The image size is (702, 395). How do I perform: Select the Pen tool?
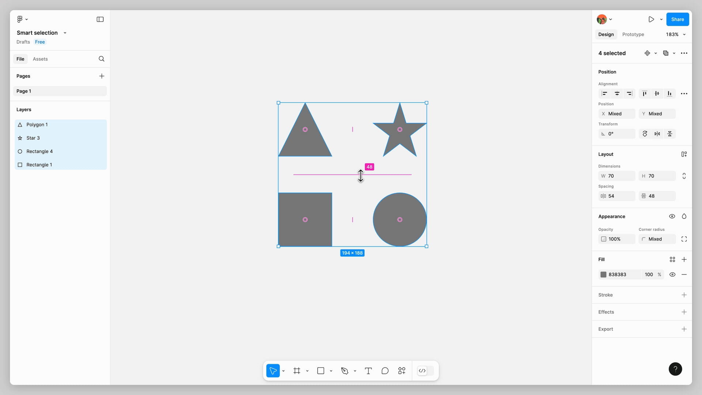coord(344,371)
